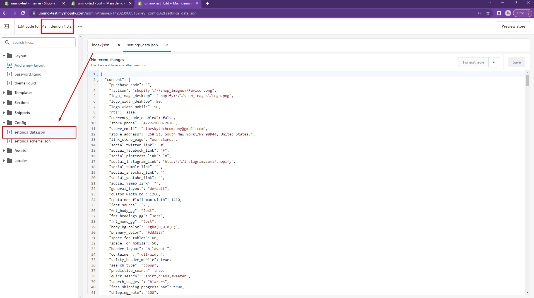
Task: Bookmark this page with the star icon
Action: tap(488, 13)
